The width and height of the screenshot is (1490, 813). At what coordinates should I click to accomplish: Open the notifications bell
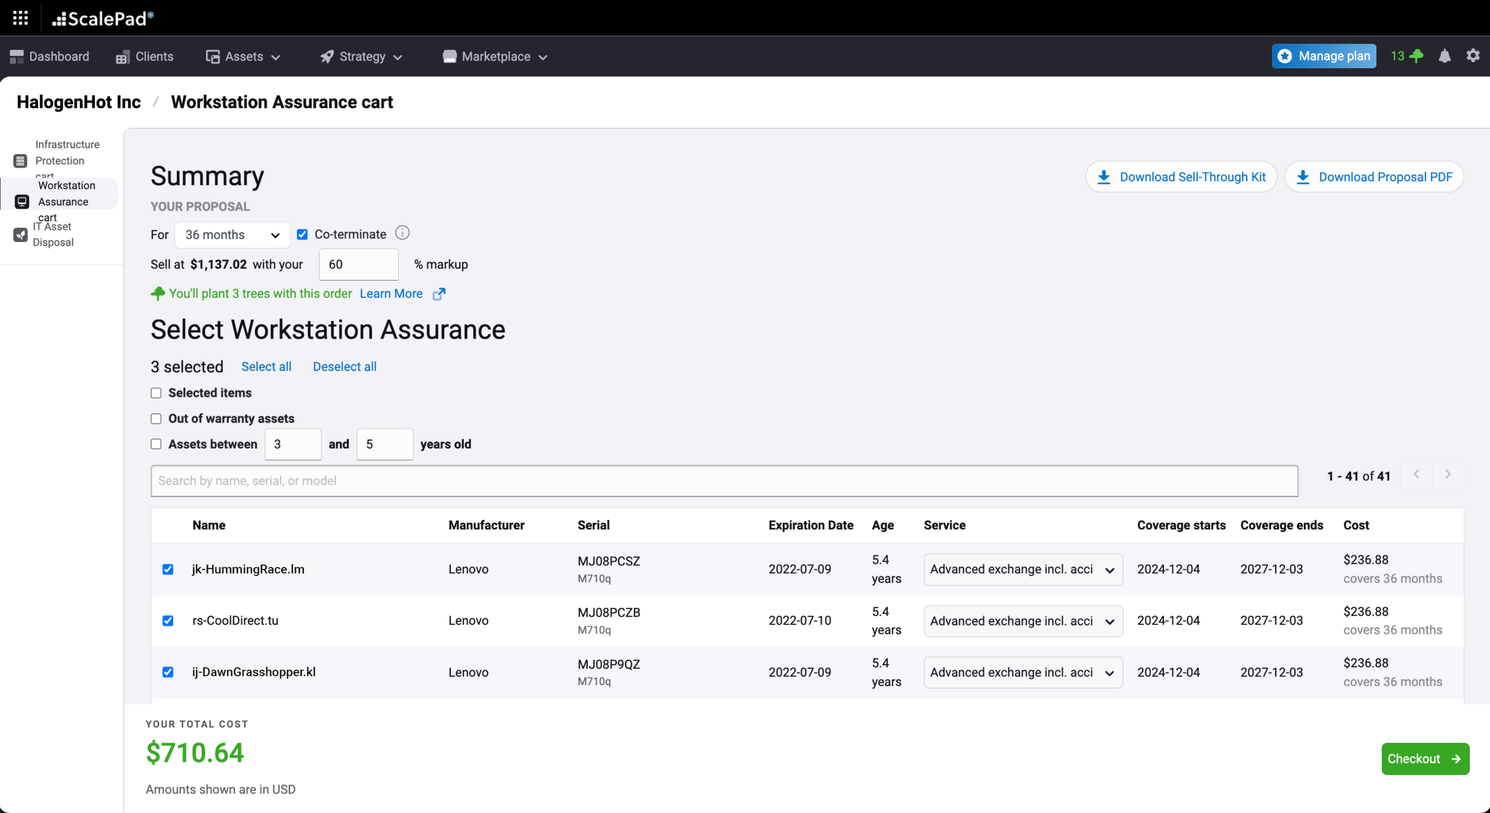click(1445, 56)
